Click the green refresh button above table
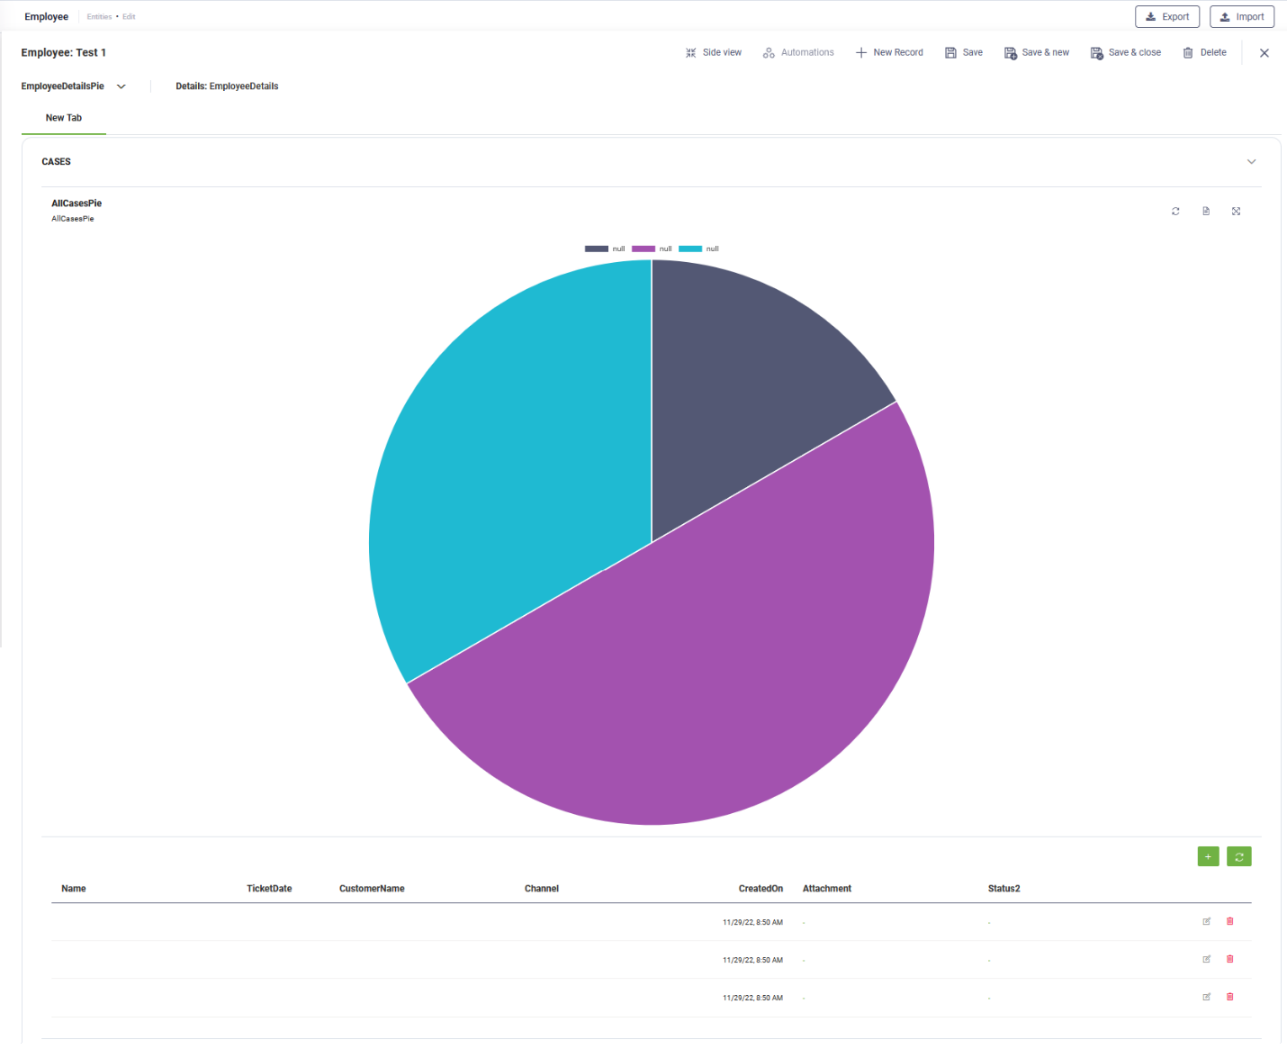 (1238, 856)
